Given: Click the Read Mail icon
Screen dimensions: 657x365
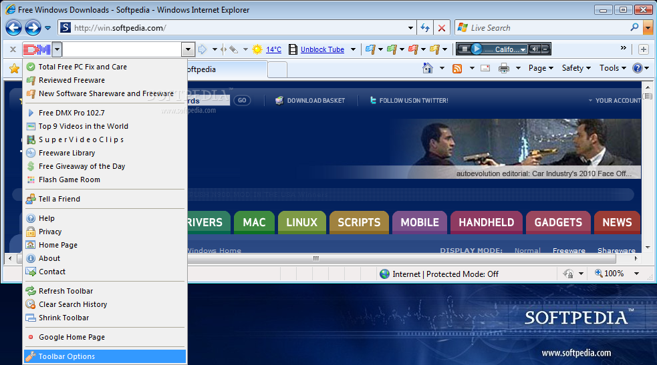Looking at the screenshot, I should tap(485, 68).
